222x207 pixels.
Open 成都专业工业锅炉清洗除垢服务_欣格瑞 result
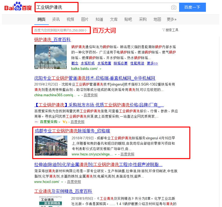pos(72,131)
